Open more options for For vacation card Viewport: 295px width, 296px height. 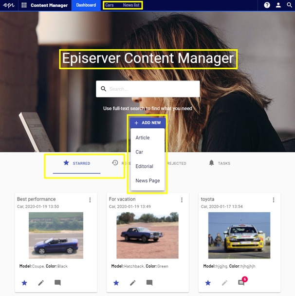pyautogui.click(x=182, y=200)
